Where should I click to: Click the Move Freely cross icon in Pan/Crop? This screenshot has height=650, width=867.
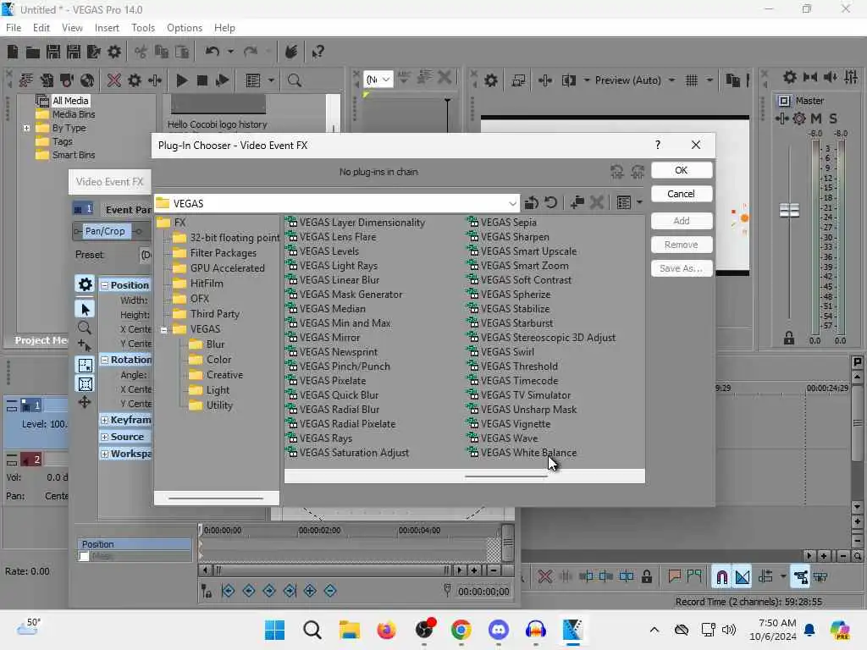(85, 402)
